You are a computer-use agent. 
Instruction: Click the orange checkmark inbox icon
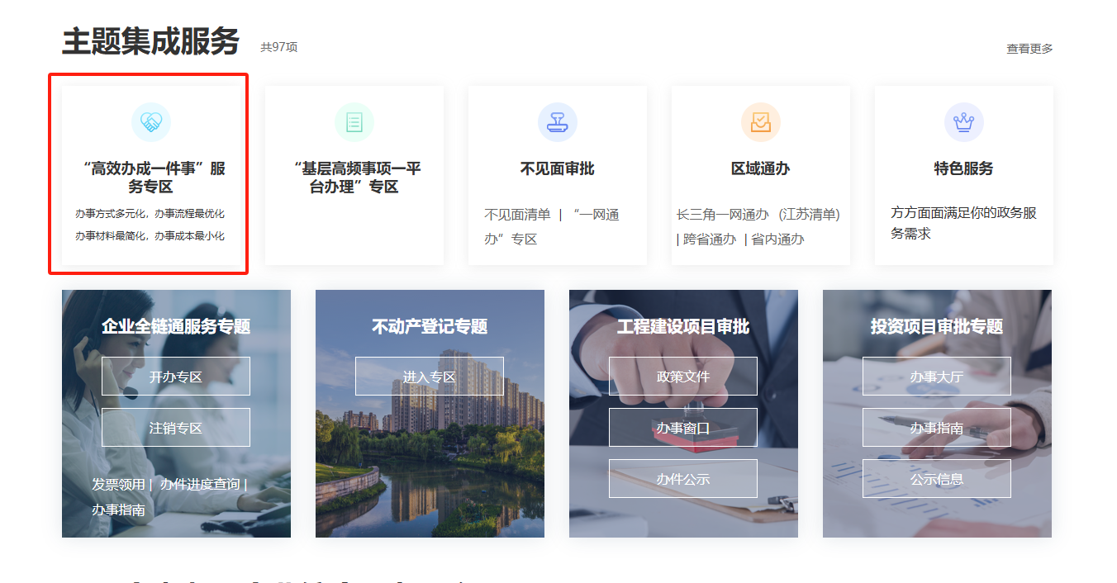point(761,122)
